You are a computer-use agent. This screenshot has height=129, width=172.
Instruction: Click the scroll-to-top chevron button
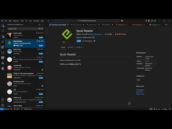(130, 103)
